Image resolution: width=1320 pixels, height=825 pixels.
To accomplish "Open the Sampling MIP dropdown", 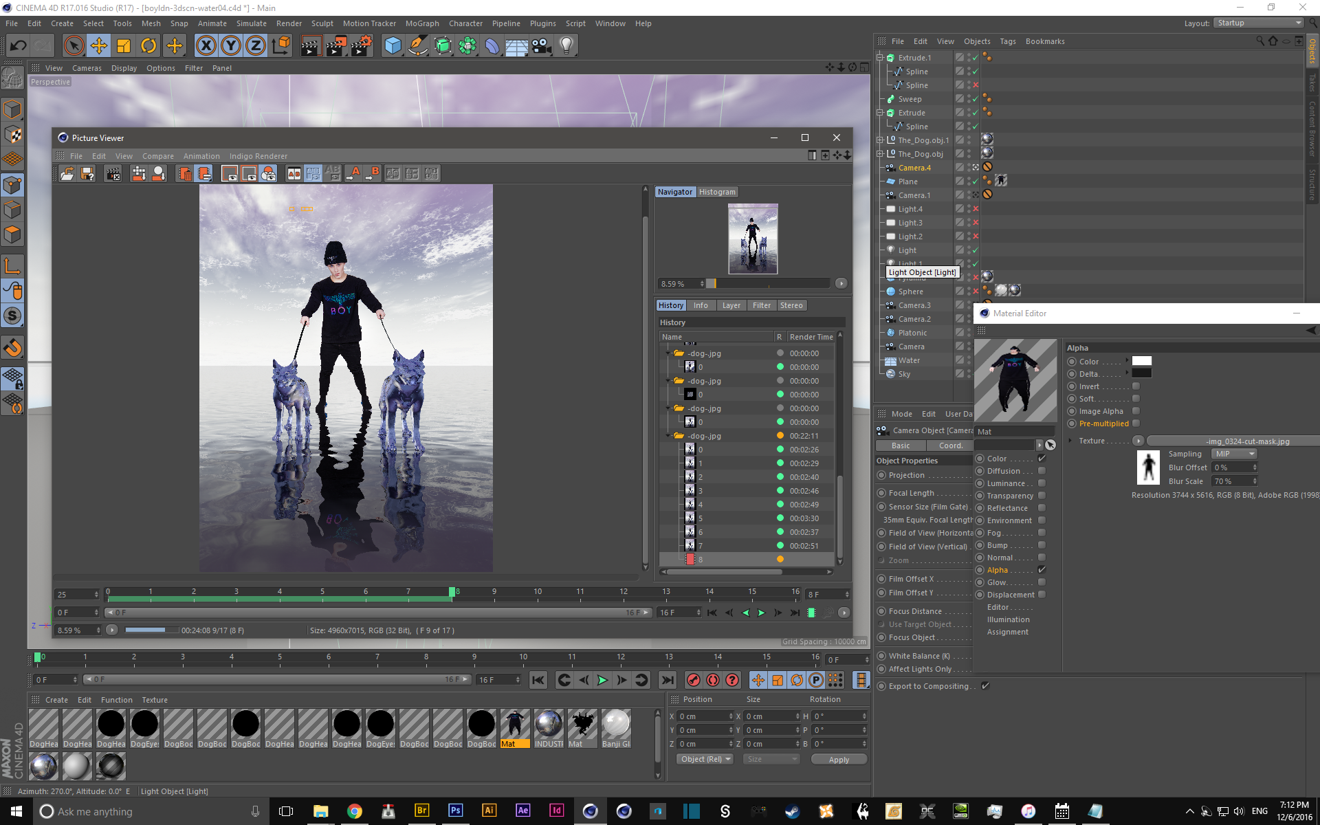I will point(1234,454).
